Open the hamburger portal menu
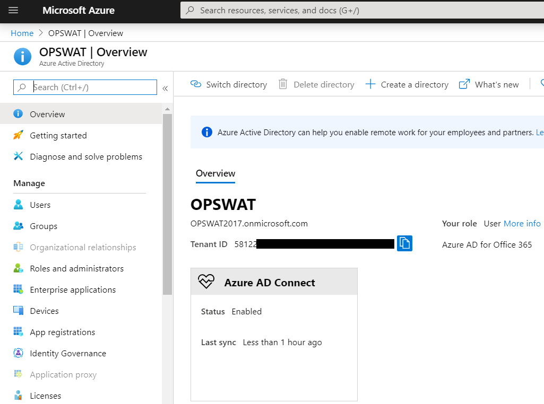The image size is (544, 404). [13, 11]
